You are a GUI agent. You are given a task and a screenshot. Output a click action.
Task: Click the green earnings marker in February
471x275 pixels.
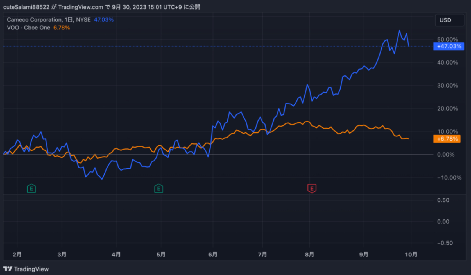31,189
